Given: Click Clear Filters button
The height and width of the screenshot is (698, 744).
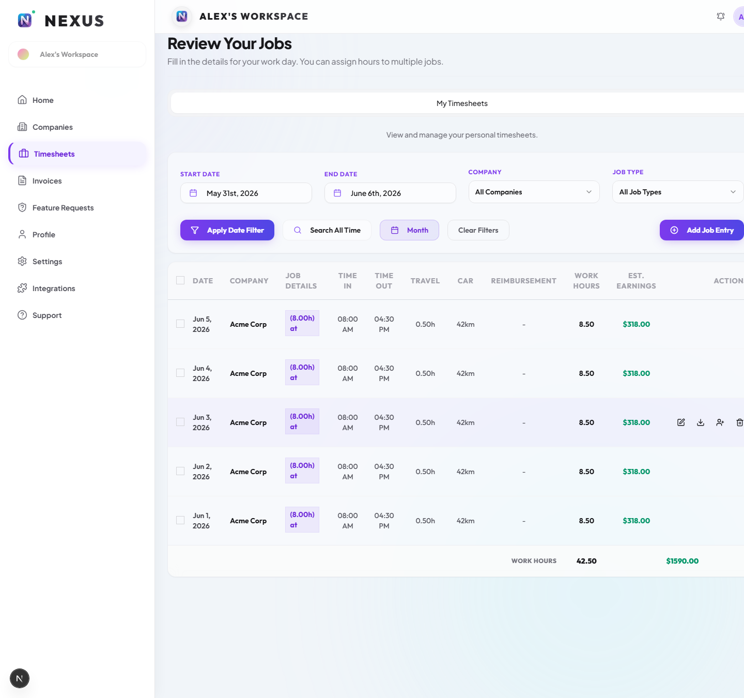Looking at the screenshot, I should (478, 230).
